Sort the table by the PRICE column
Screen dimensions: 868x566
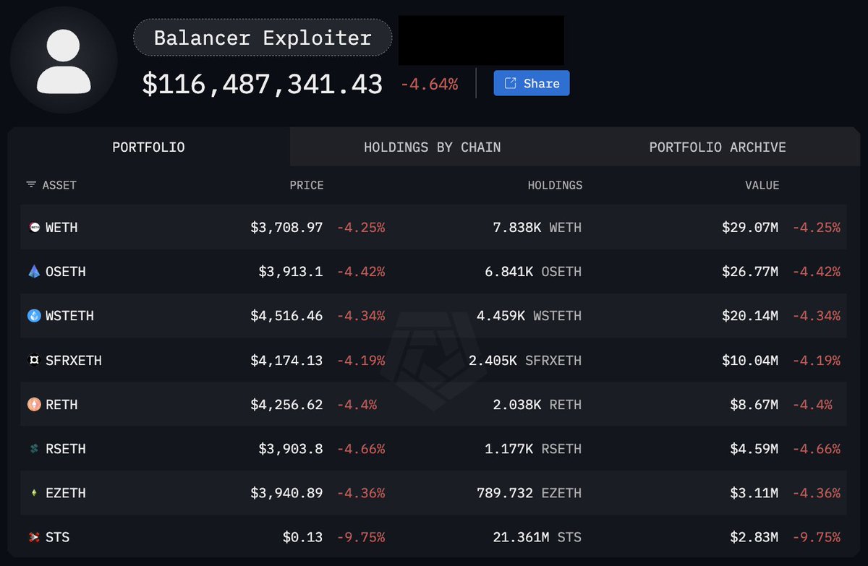[307, 185]
